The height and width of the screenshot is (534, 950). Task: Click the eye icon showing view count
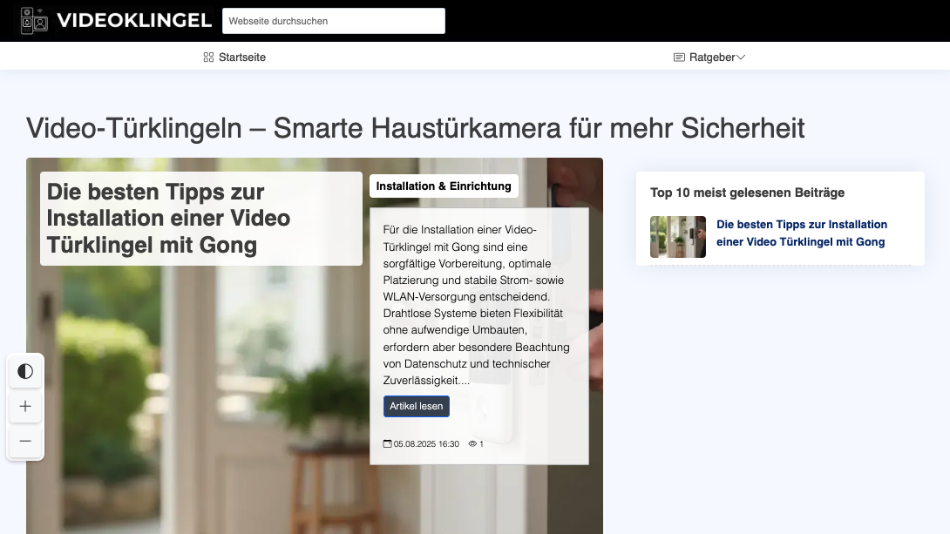click(473, 443)
